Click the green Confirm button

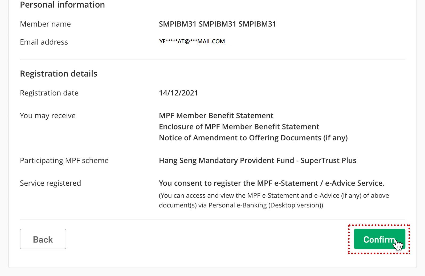point(379,239)
